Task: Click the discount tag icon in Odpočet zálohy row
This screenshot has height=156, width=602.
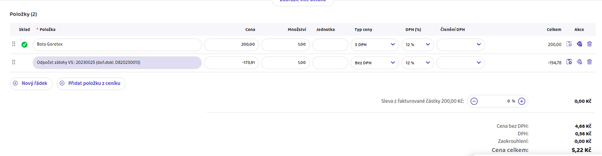Action: (579, 62)
